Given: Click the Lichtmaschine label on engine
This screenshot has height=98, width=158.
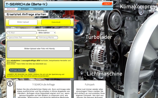Looking at the screenshot, I should point(105,74).
